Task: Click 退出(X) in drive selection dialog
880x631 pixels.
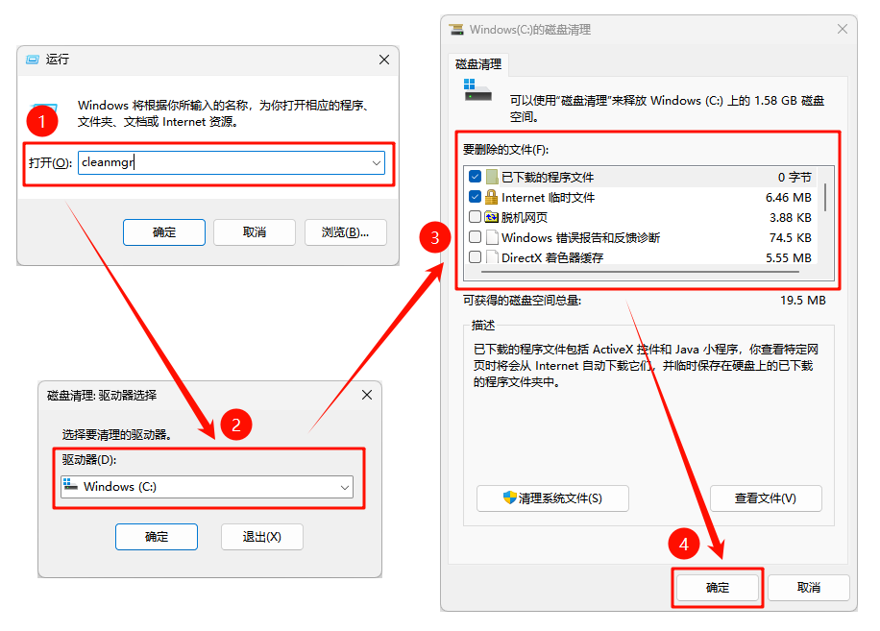Action: click(261, 537)
